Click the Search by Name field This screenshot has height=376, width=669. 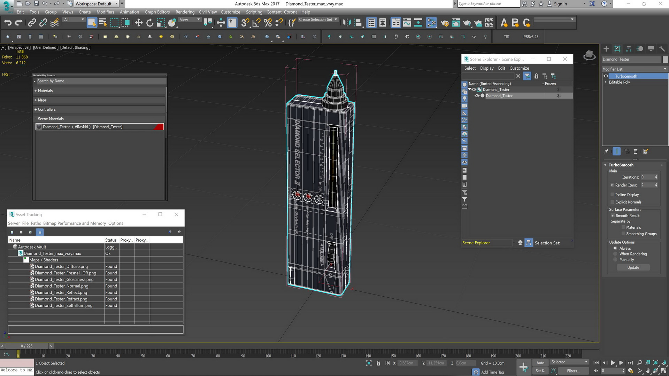click(101, 81)
